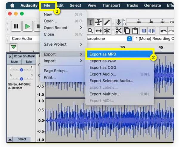This screenshot has width=179, height=147.
Task: Click the Copy icon in edit toolbar
Action: click(x=127, y=31)
